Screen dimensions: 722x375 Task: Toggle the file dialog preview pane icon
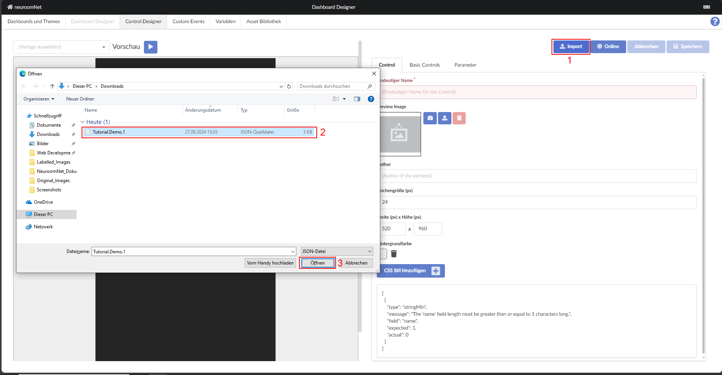[x=357, y=99]
